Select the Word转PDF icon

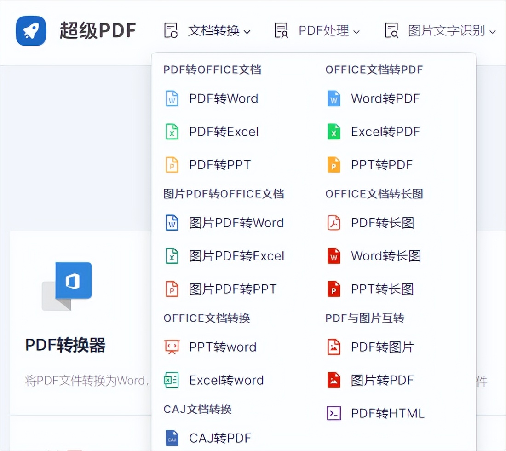pos(333,98)
